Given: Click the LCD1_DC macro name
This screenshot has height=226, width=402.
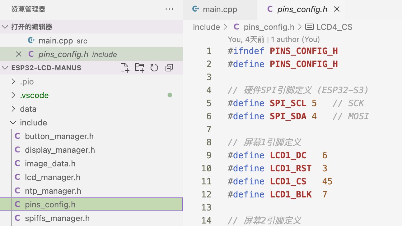Looking at the screenshot, I should point(288,155).
